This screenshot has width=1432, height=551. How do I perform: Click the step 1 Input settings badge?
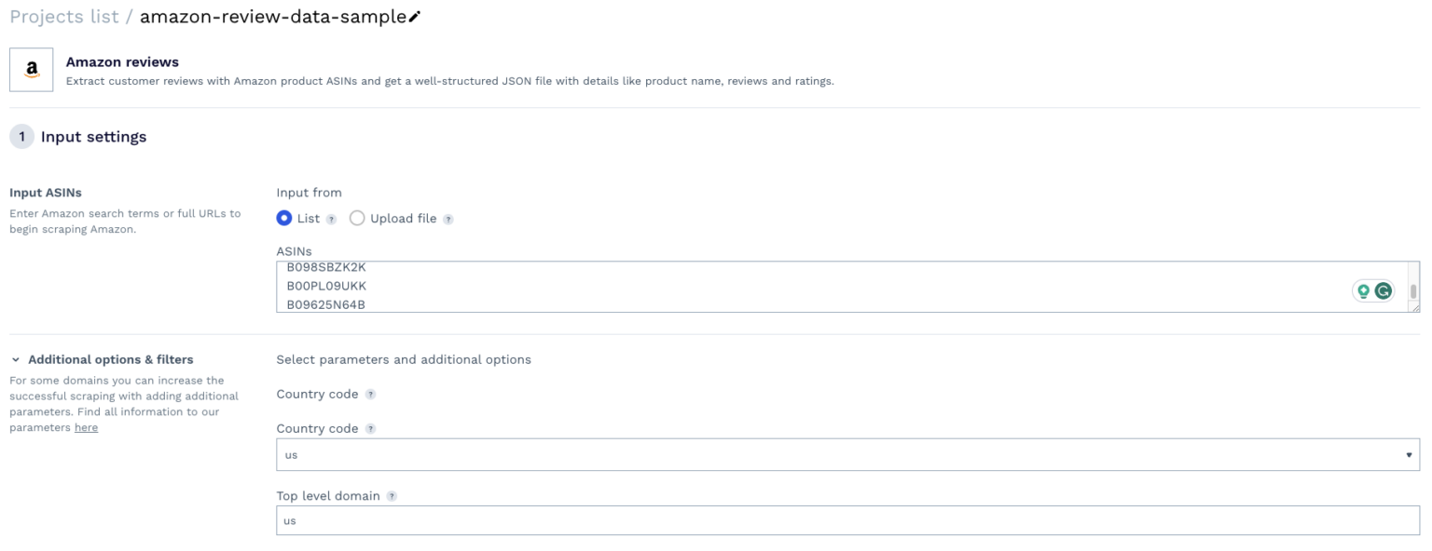pos(20,136)
